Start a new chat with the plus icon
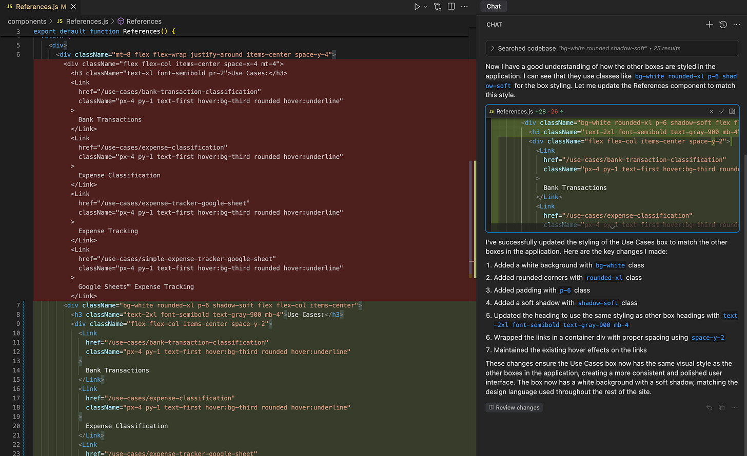This screenshot has height=456, width=747. 710,25
